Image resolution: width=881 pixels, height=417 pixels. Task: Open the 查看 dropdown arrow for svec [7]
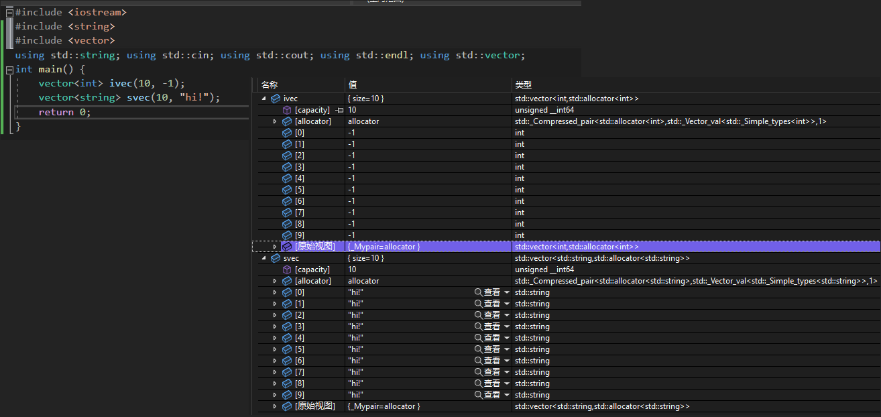coord(507,372)
